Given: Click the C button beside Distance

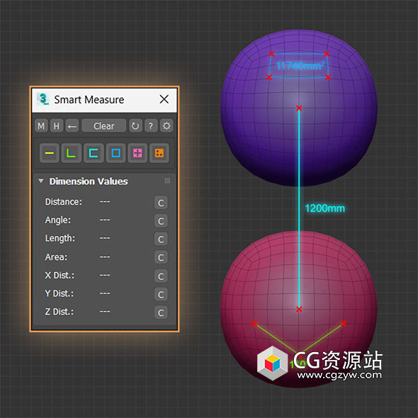Looking at the screenshot, I should coord(161,203).
